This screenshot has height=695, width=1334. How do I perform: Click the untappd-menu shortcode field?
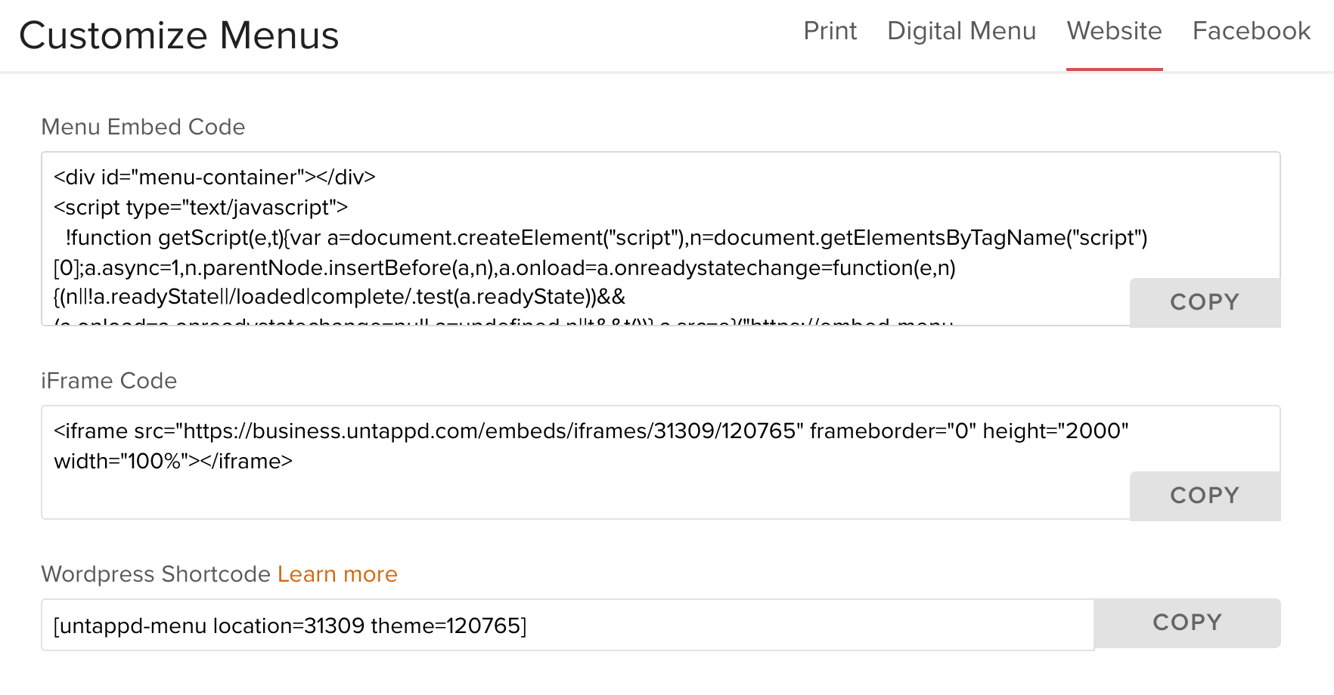(x=567, y=625)
